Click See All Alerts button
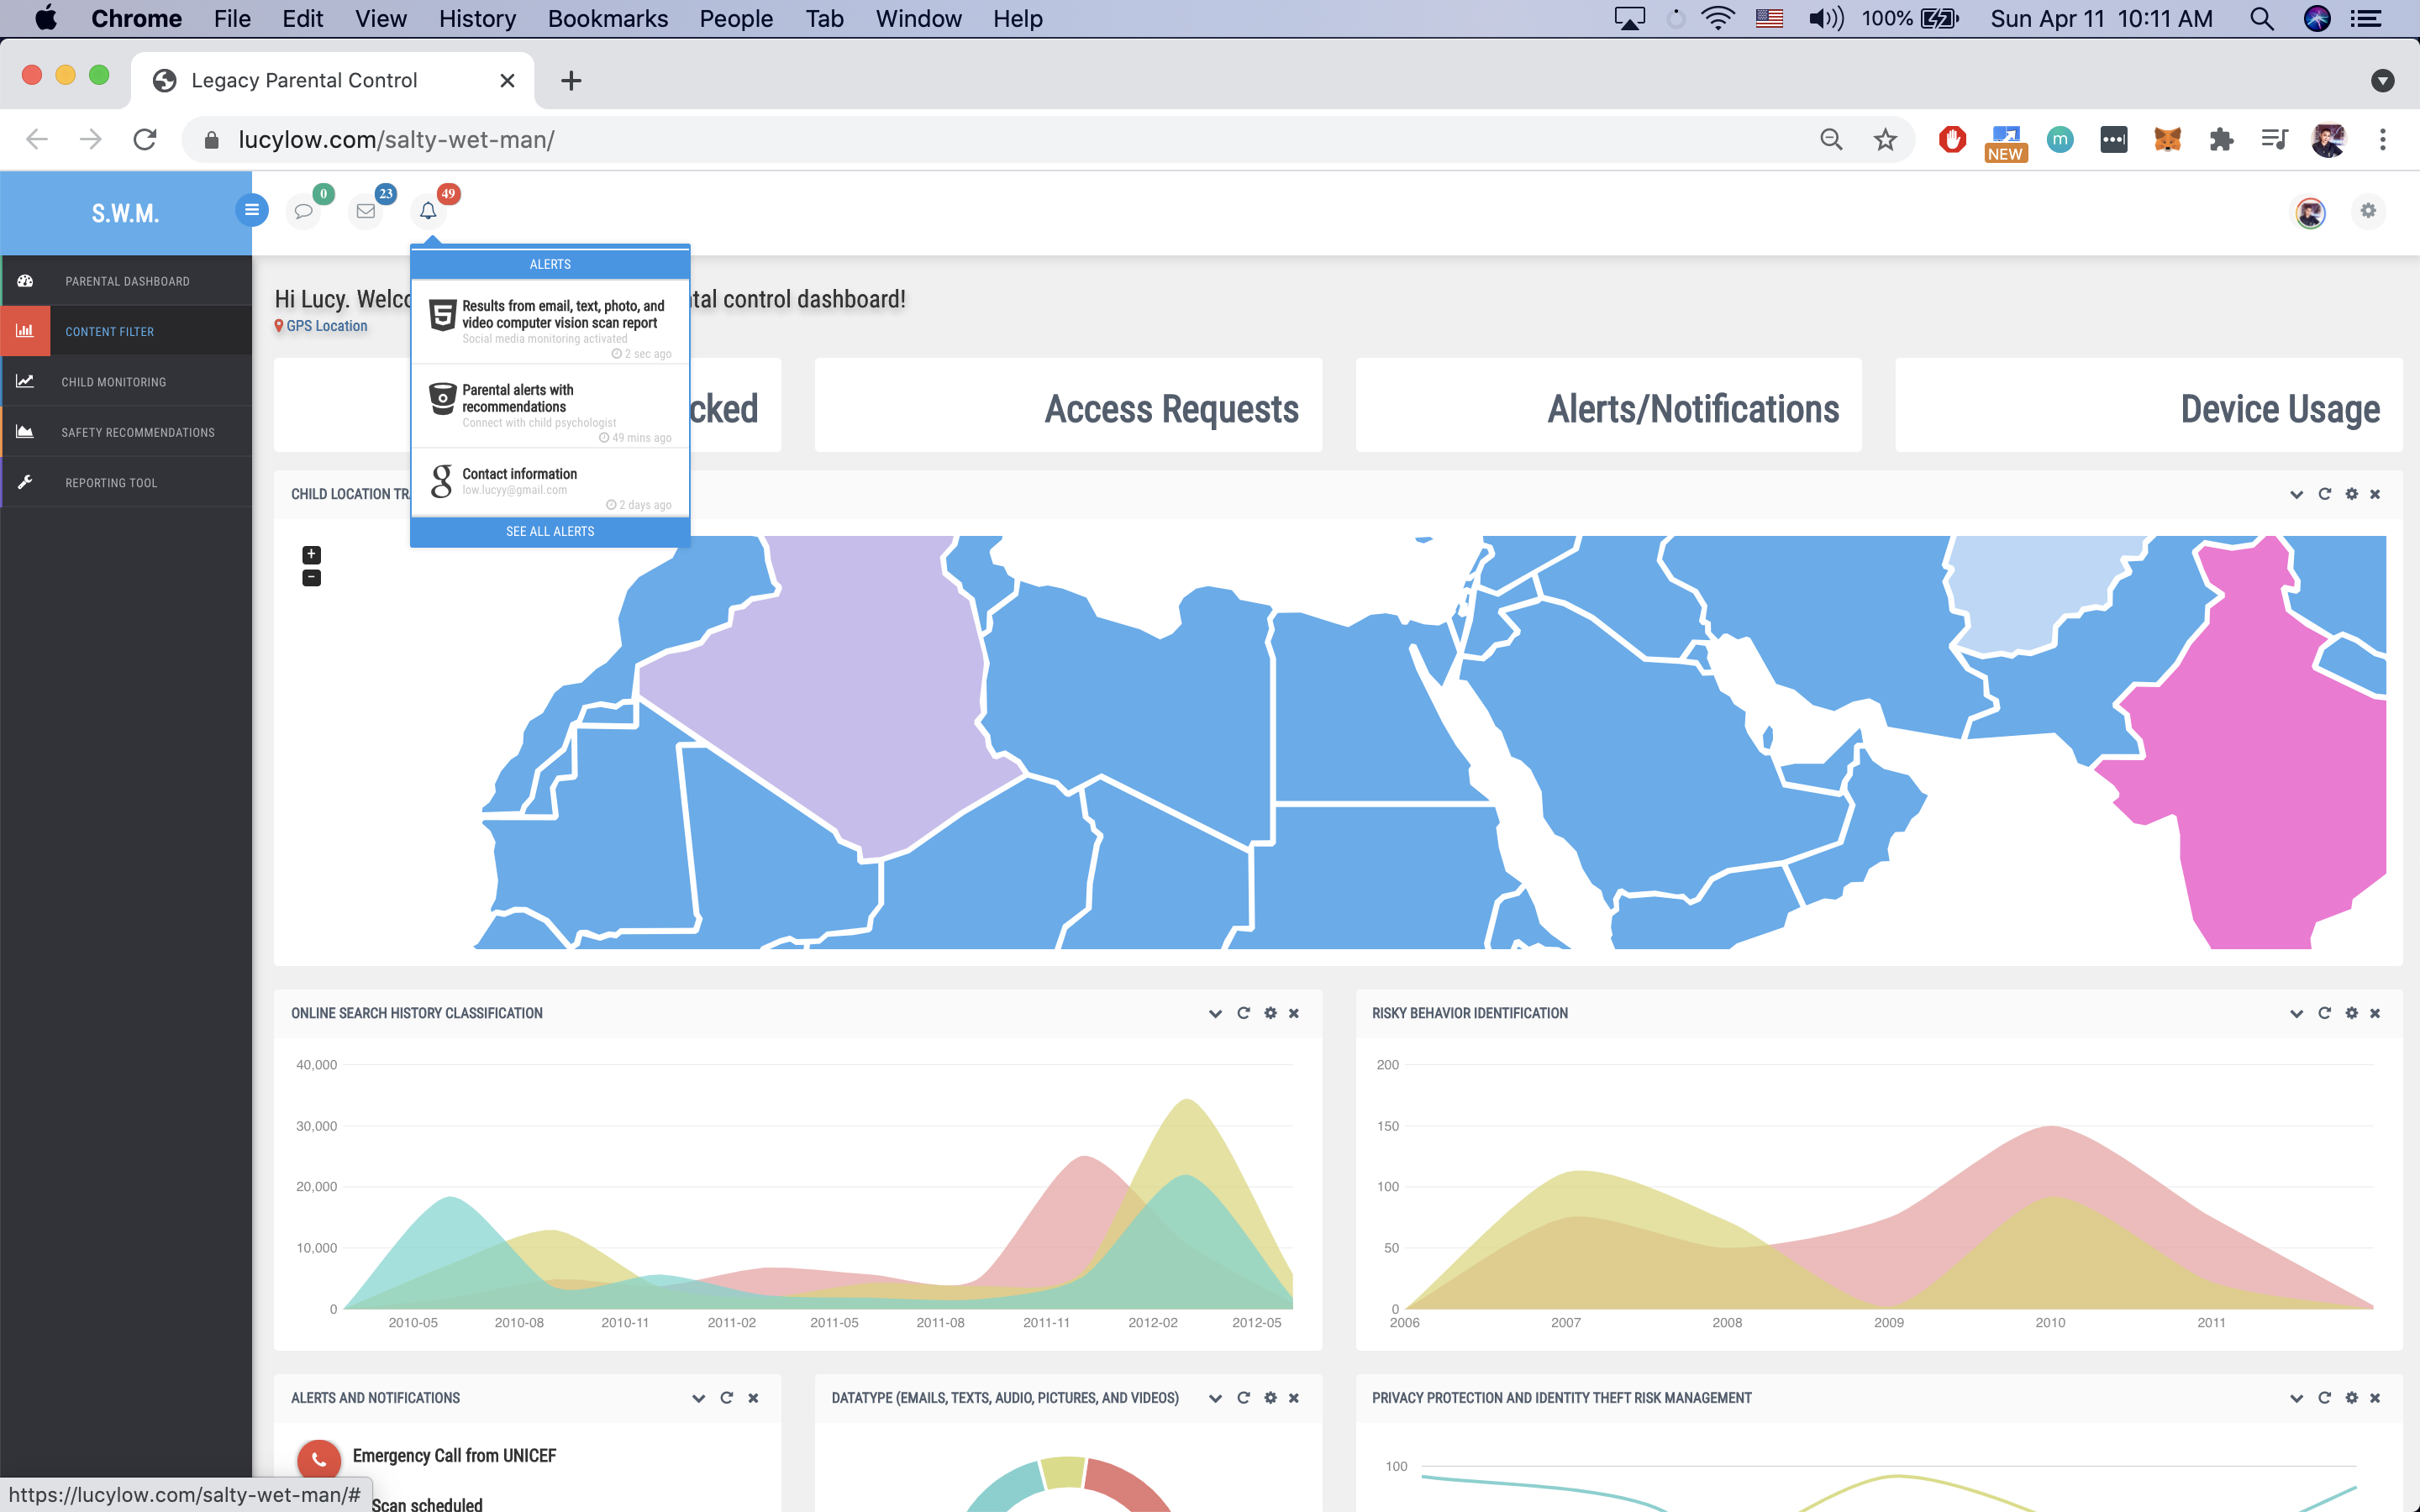2420x1512 pixels. [550, 531]
